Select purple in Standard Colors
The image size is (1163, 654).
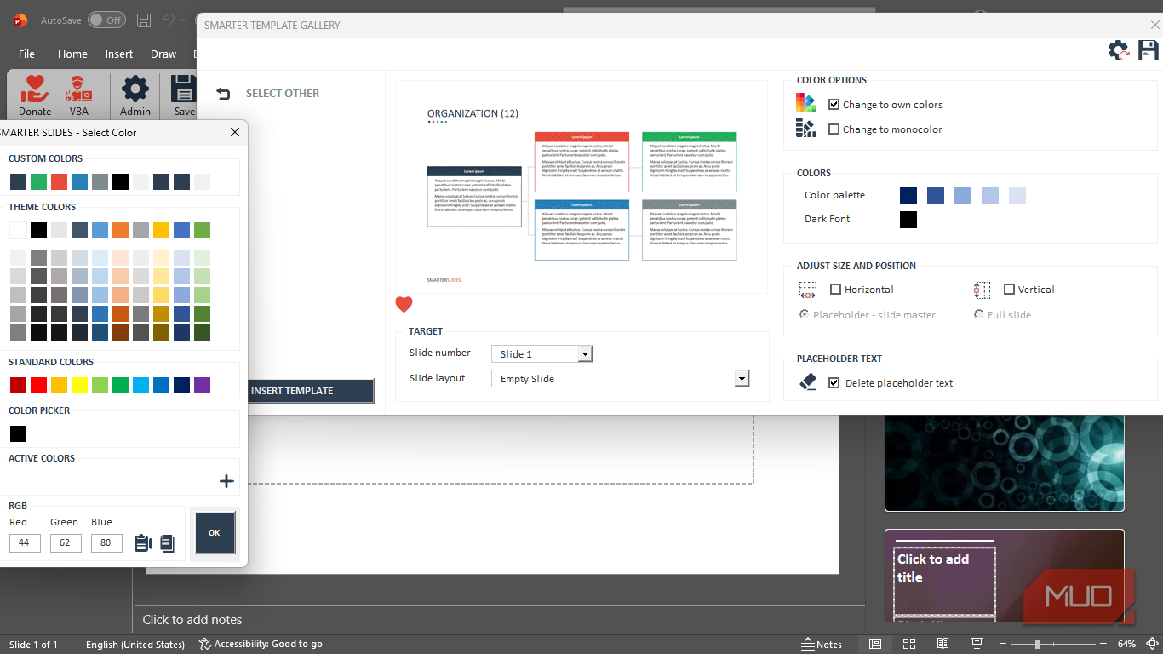tap(202, 385)
